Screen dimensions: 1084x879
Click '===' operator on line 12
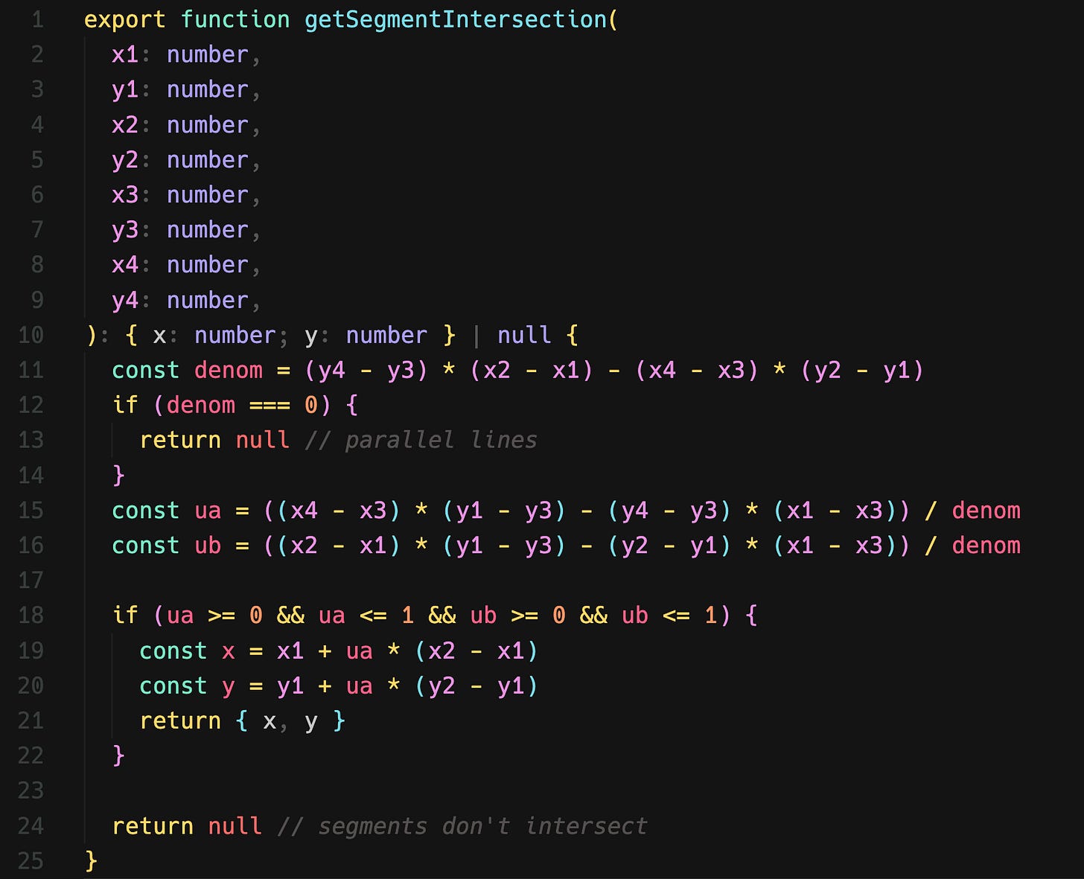tap(270, 406)
